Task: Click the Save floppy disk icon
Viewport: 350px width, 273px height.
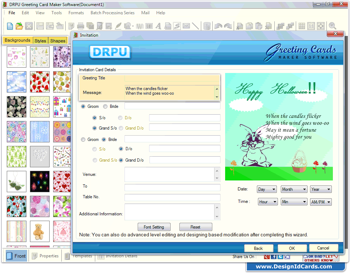Action: point(40,26)
